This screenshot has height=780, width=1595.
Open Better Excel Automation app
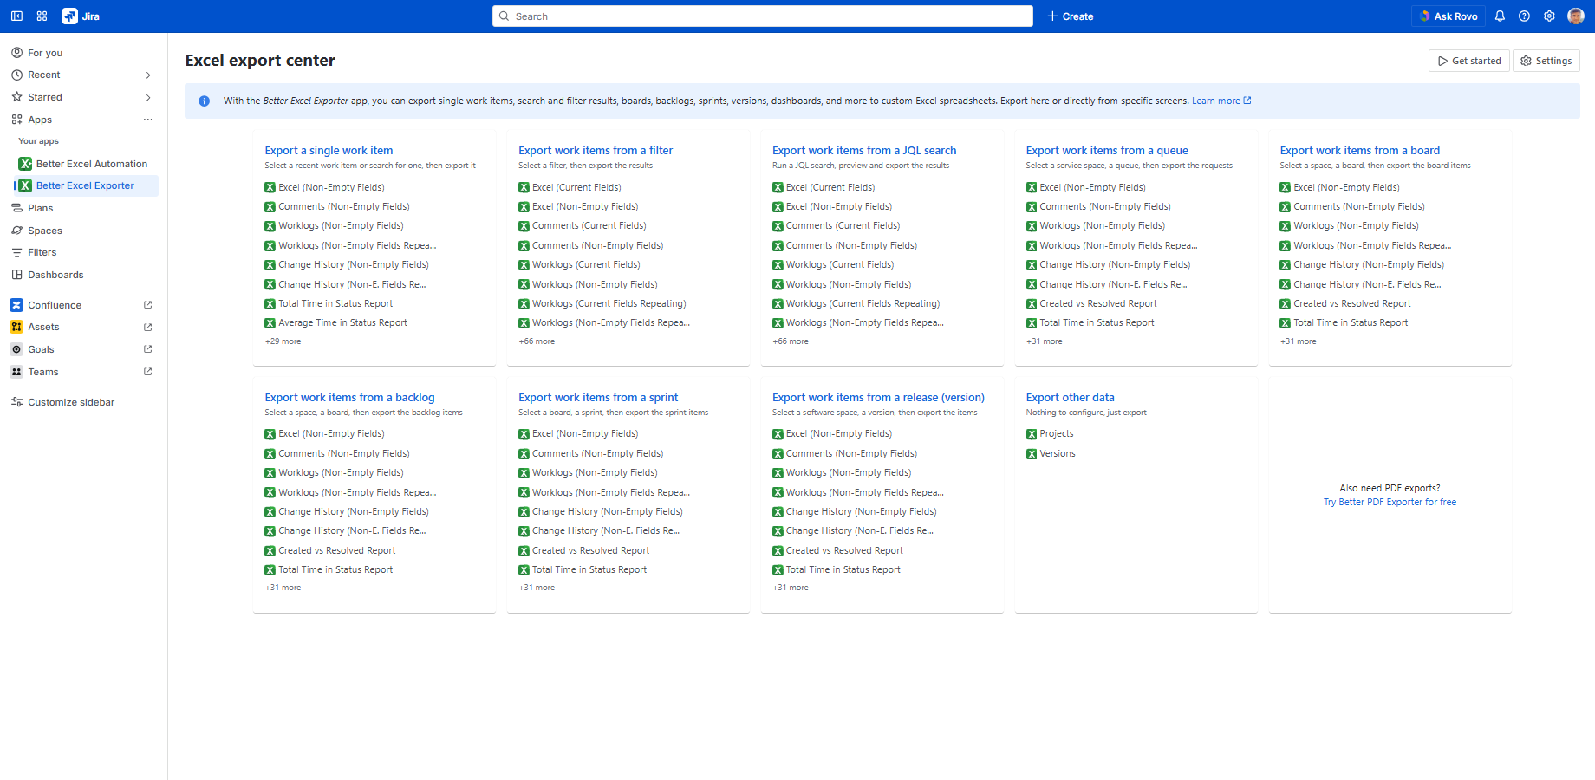click(91, 164)
